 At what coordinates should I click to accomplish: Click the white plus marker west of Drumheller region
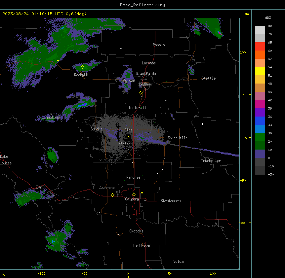[x=202, y=124]
